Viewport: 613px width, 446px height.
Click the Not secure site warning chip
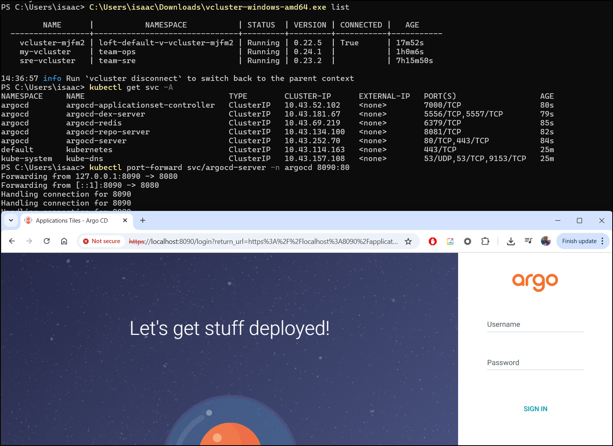pos(102,241)
